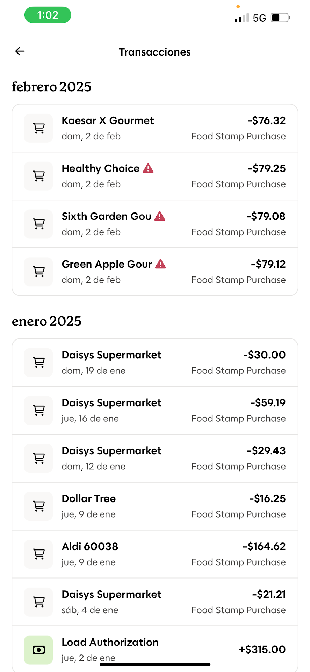Open Daisys Supermarket transaction from 4 de ene

pyautogui.click(x=155, y=602)
